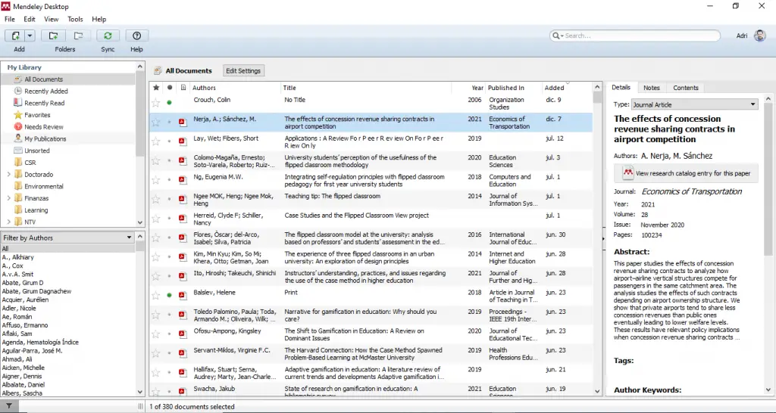The width and height of the screenshot is (776, 413).
Task: Expand the NTV folder
Action: click(8, 222)
